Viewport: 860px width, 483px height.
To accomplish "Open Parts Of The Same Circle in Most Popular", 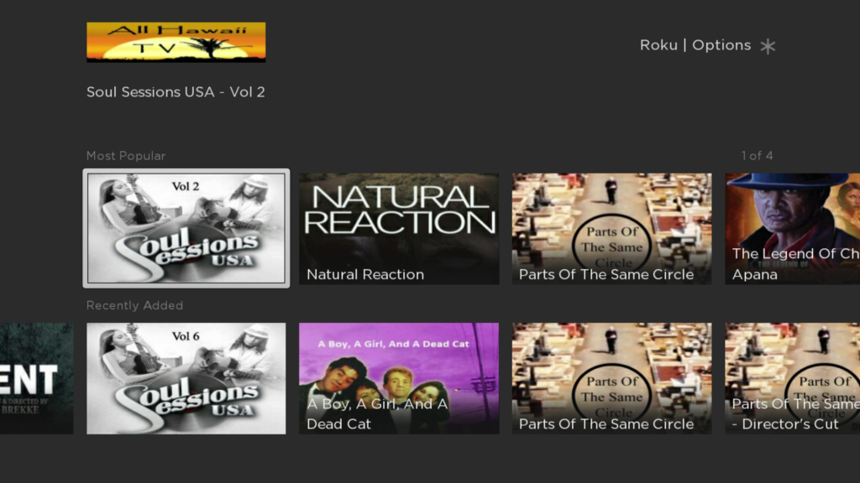I will pos(611,229).
